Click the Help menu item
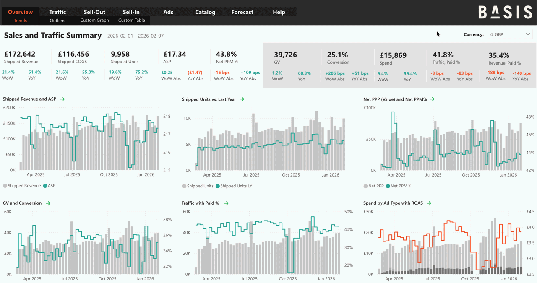 (279, 12)
